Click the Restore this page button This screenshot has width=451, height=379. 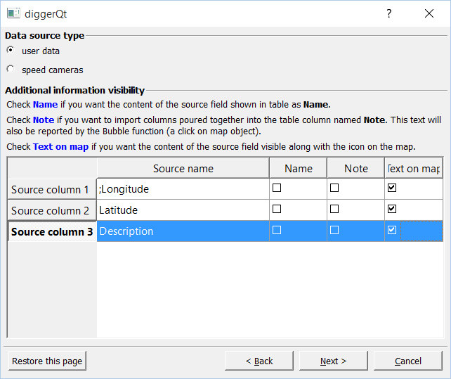pos(47,361)
